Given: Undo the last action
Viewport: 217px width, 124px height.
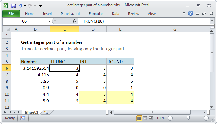Looking at the screenshot, I should pyautogui.click(x=20, y=6).
